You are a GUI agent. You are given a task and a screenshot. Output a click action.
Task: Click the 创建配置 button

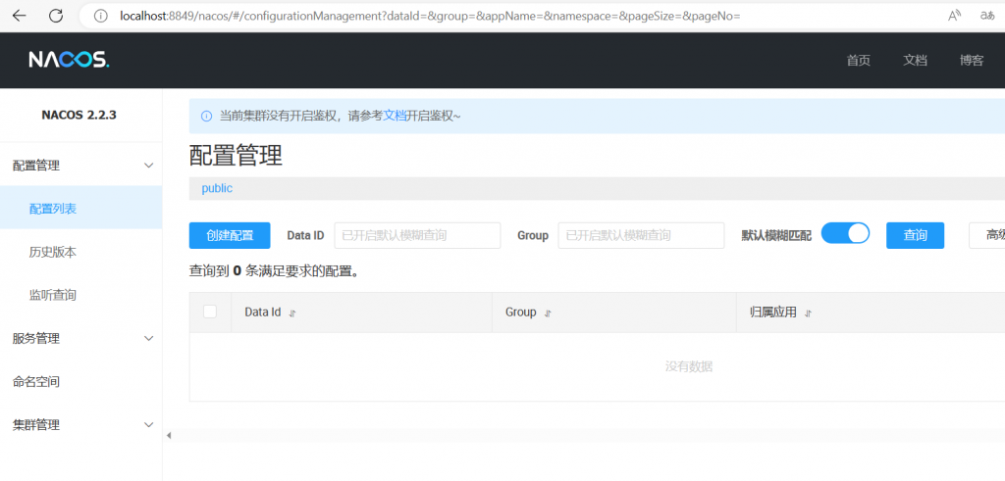click(x=230, y=235)
